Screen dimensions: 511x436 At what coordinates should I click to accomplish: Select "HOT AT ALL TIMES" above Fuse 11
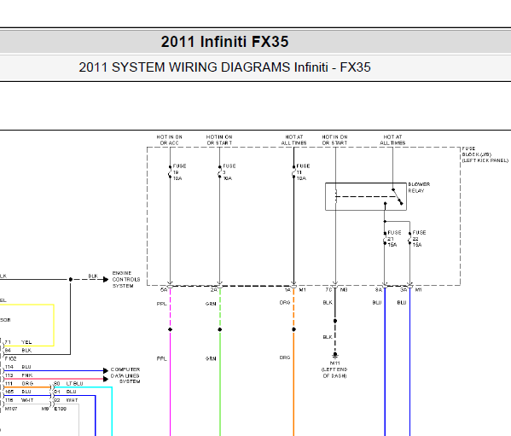click(x=293, y=140)
